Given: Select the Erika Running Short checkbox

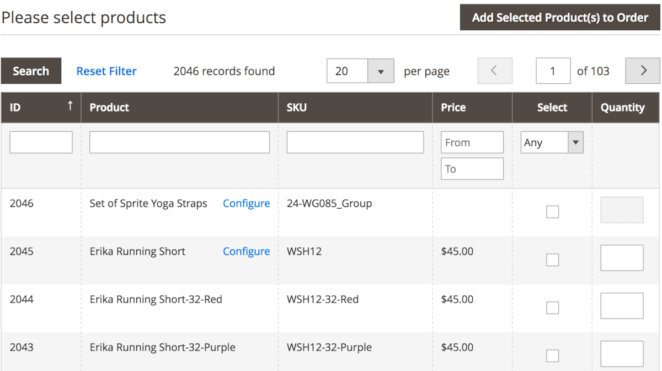Looking at the screenshot, I should (552, 259).
